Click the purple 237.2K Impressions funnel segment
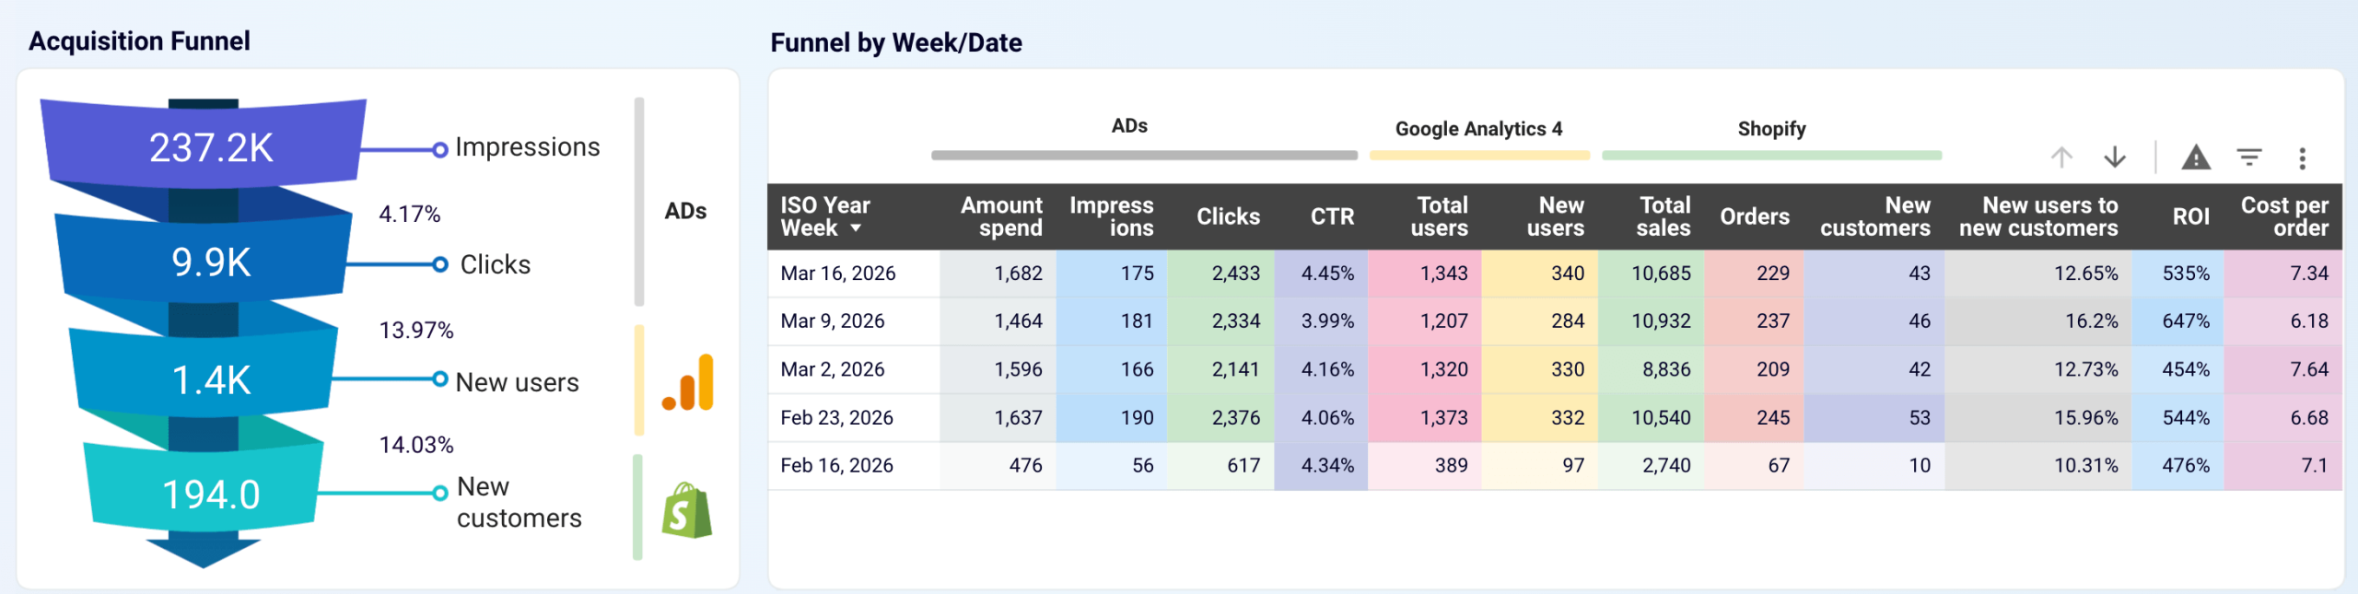 [x=211, y=147]
